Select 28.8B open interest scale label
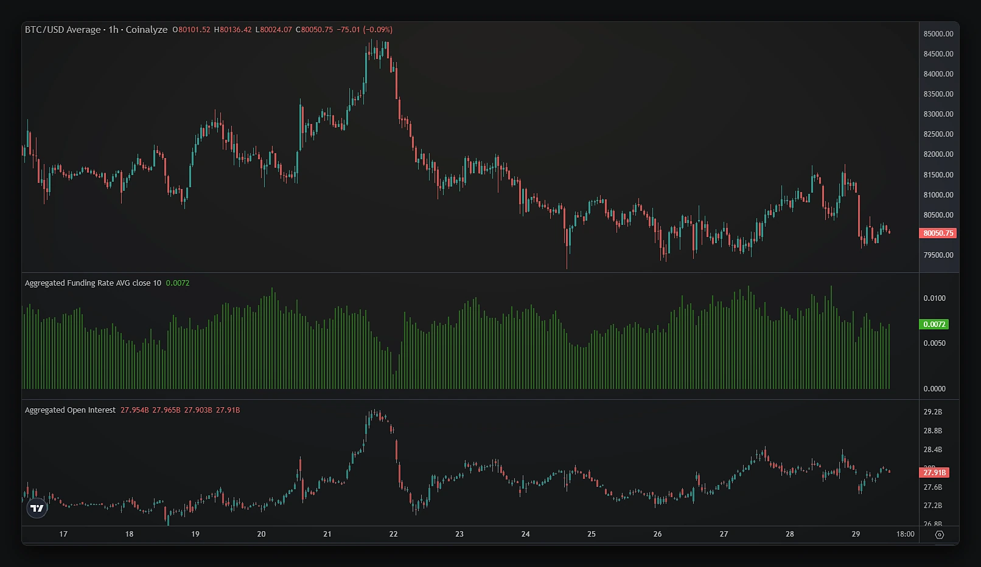Image resolution: width=981 pixels, height=567 pixels. click(x=932, y=431)
